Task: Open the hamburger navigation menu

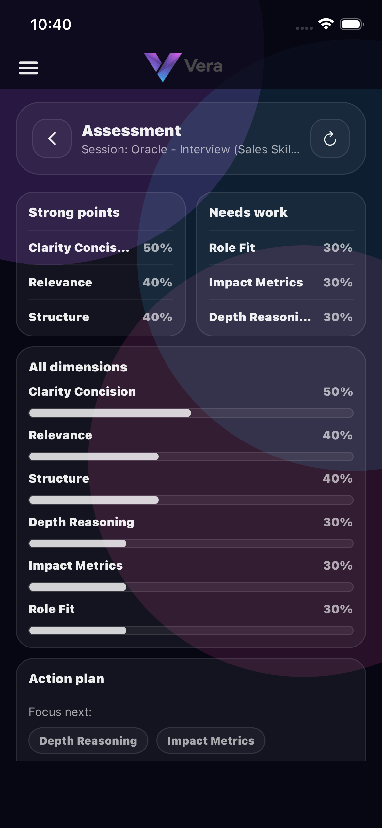Action: [x=28, y=67]
